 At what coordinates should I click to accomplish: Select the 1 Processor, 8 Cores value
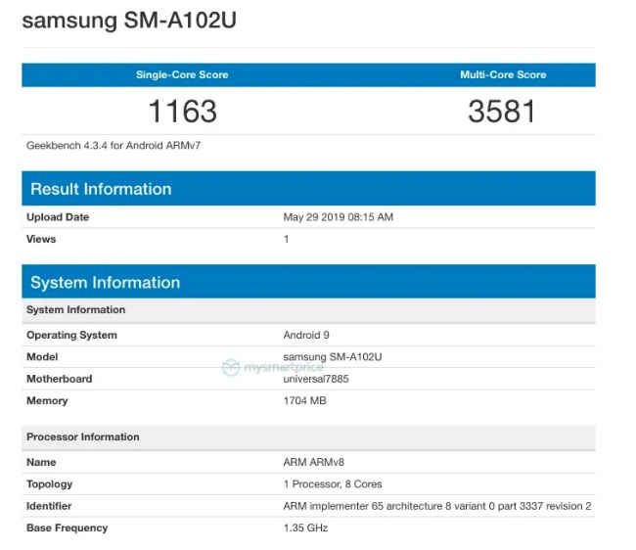tap(333, 484)
